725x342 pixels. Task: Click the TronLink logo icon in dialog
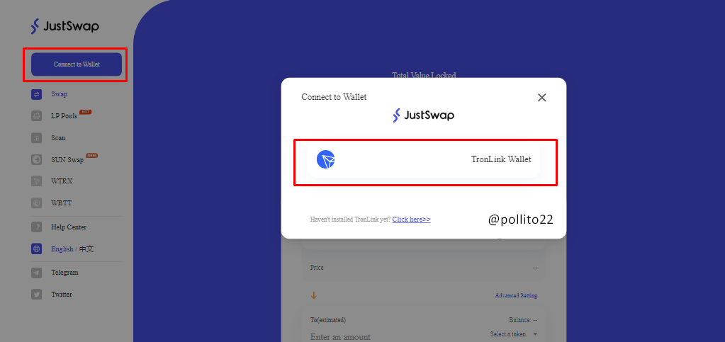(x=325, y=159)
